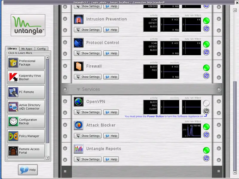This screenshot has width=239, height=179.
Task: Open Help for Untangle Reports
Action: (111, 159)
